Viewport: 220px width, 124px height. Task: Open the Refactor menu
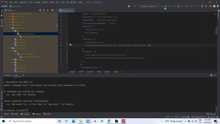click(x=45, y=2)
